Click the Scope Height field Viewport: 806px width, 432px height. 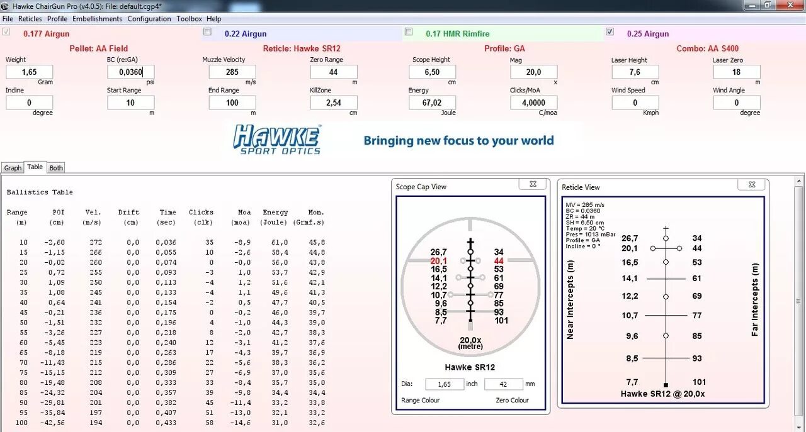pyautogui.click(x=432, y=72)
